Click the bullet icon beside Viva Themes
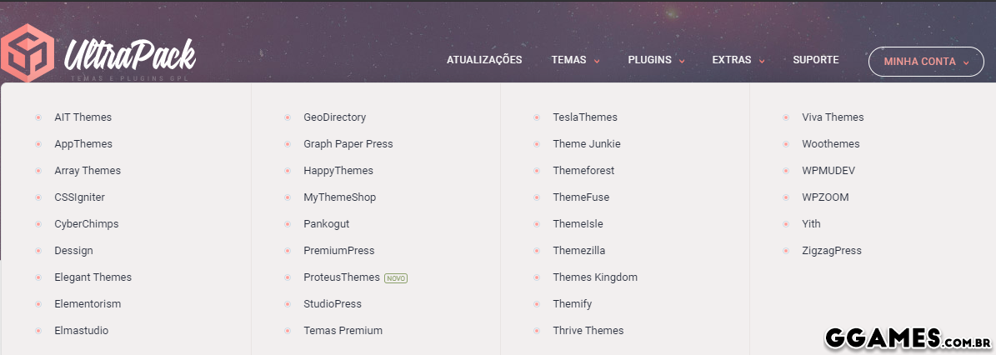 [786, 117]
